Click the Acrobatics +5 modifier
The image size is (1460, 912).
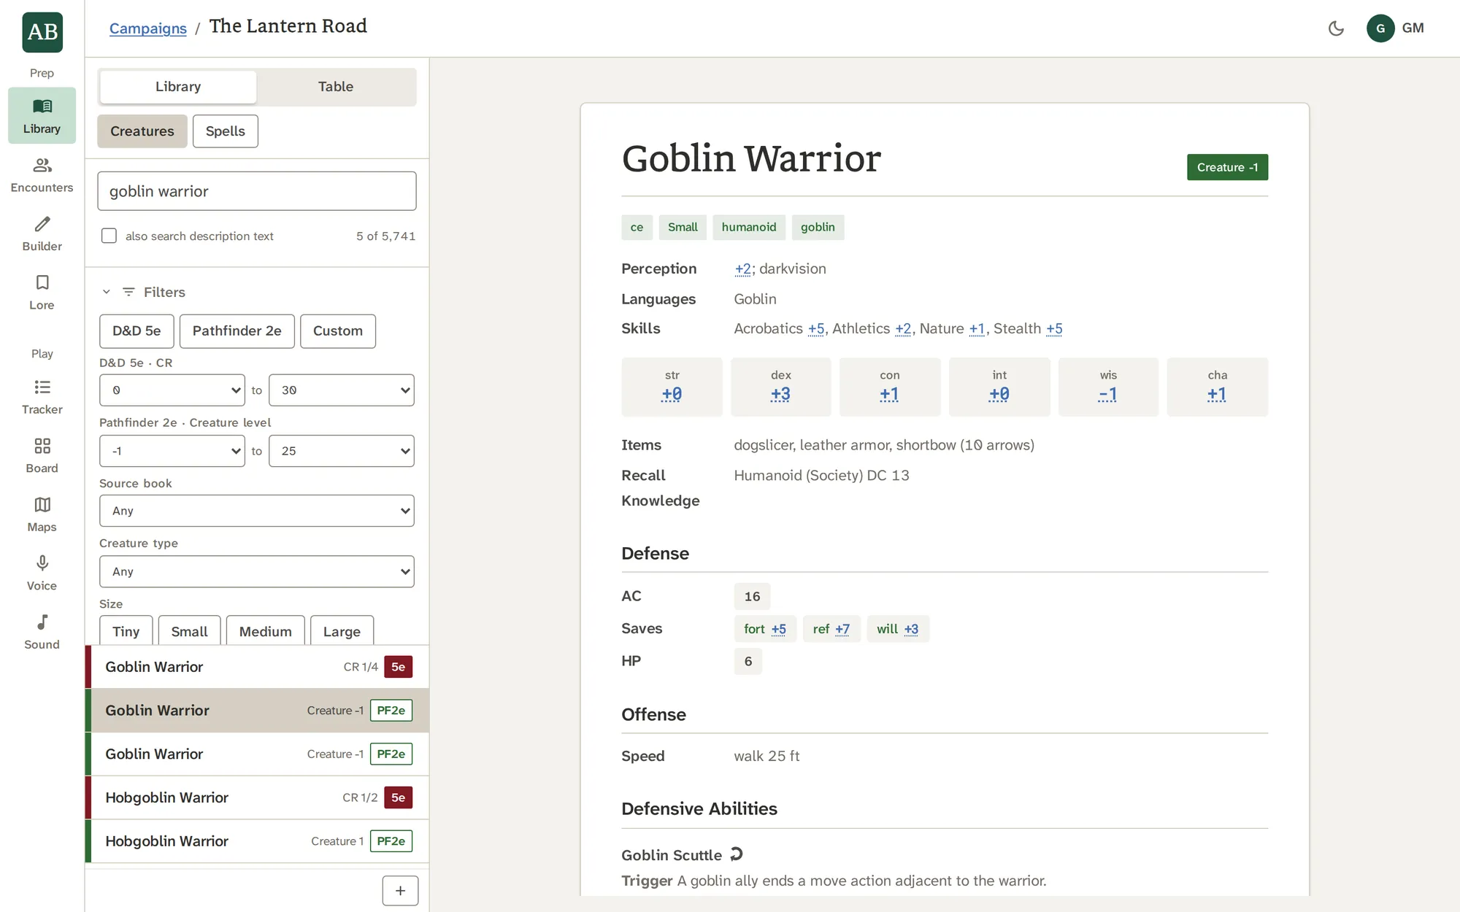tap(816, 329)
